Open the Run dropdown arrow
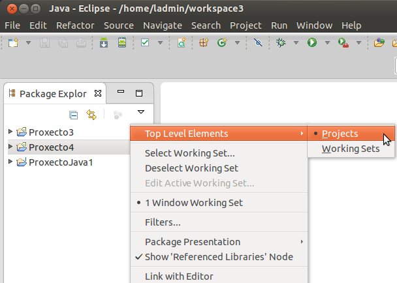This screenshot has height=283, width=397. pyautogui.click(x=327, y=42)
